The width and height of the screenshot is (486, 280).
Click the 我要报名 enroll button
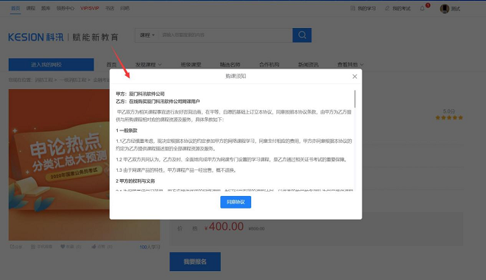(195, 262)
